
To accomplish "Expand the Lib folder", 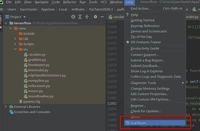I will (x=15, y=39).
